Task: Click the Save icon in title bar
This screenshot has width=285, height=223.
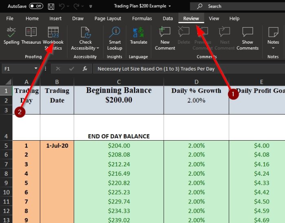Action: tap(51, 7)
